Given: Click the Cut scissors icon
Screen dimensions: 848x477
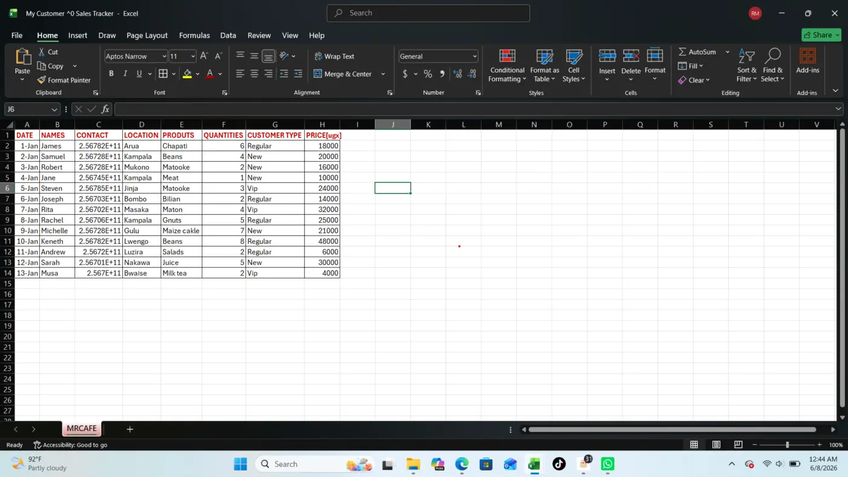Looking at the screenshot, I should (41, 52).
